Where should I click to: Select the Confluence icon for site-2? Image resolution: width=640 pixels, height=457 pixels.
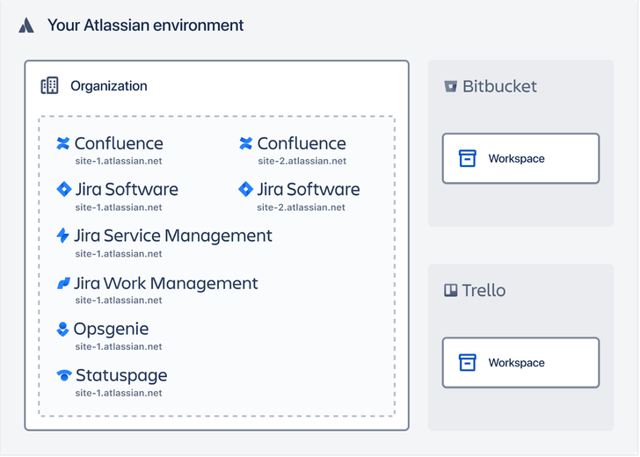click(246, 143)
